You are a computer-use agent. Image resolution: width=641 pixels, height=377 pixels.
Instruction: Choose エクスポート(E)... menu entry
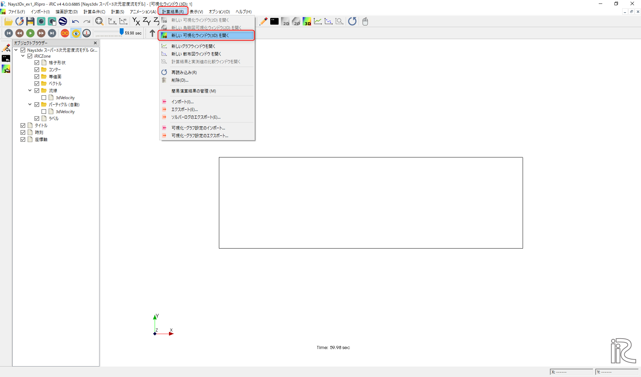click(207, 109)
